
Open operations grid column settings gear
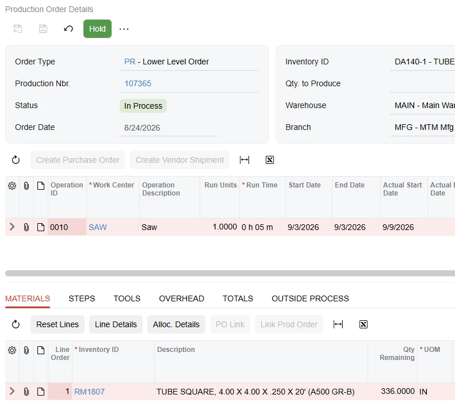[x=12, y=186]
